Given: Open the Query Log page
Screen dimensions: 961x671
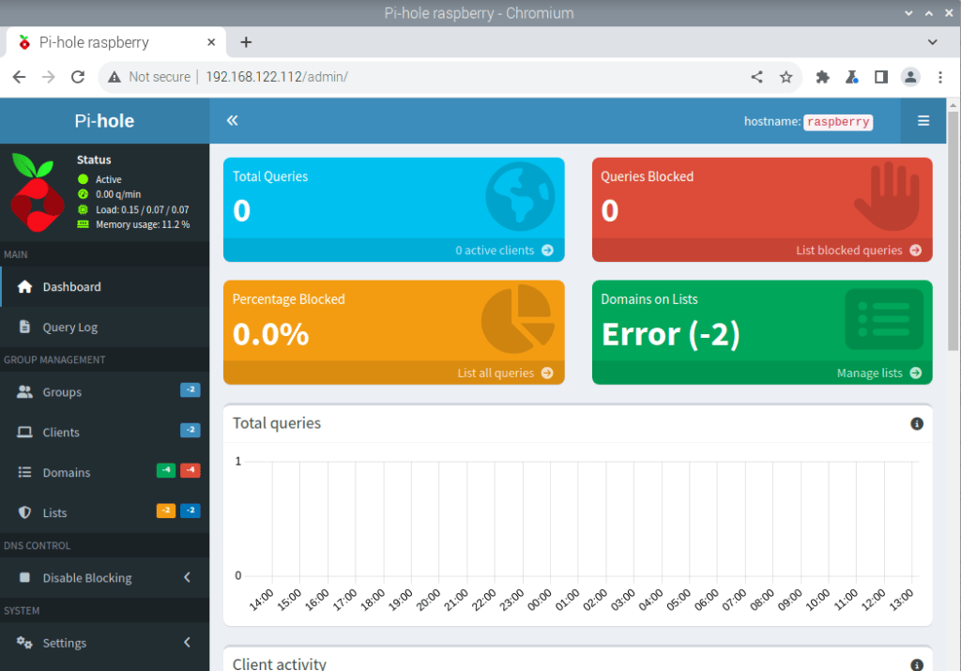Looking at the screenshot, I should click(x=105, y=328).
